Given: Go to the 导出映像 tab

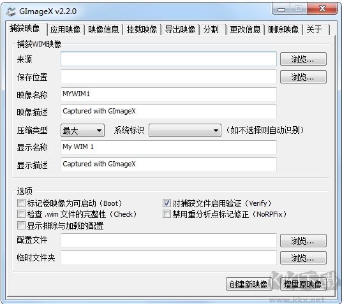Looking at the screenshot, I should tap(180, 29).
